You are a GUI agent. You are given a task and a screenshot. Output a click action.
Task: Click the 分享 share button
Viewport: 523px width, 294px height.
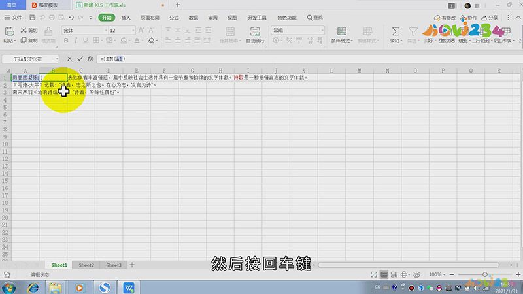pos(490,18)
